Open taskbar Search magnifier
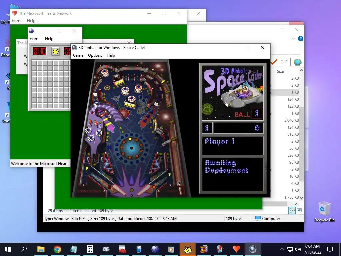This screenshot has width=341, height=256. pyautogui.click(x=24, y=249)
